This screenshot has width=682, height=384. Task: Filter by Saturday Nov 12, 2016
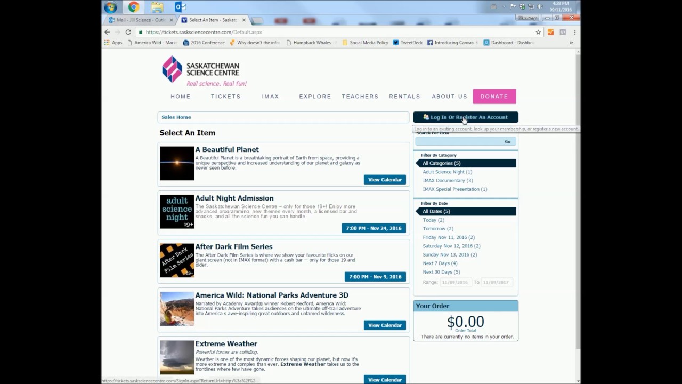pyautogui.click(x=452, y=246)
